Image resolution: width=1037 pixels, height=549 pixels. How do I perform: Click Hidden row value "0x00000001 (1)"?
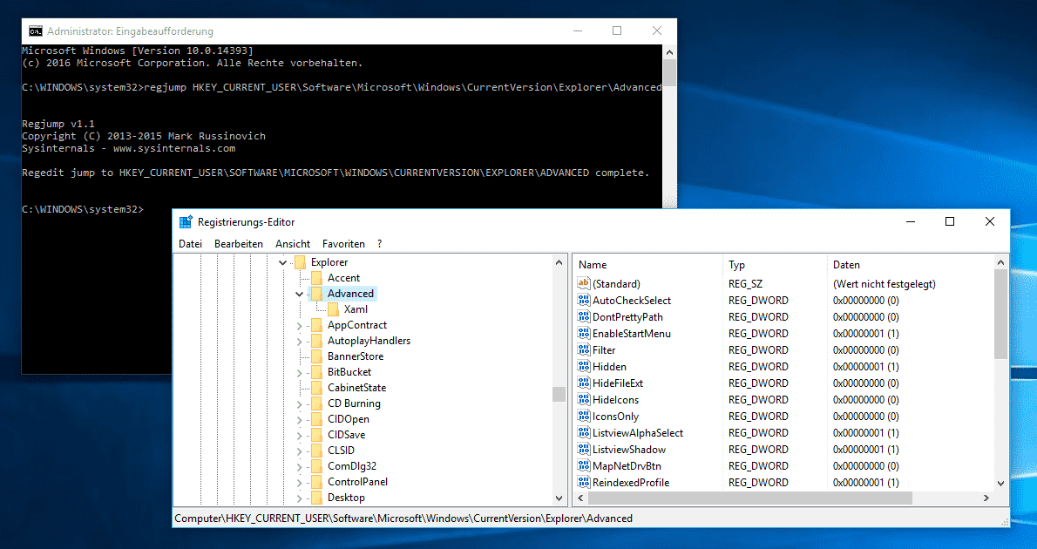point(865,367)
